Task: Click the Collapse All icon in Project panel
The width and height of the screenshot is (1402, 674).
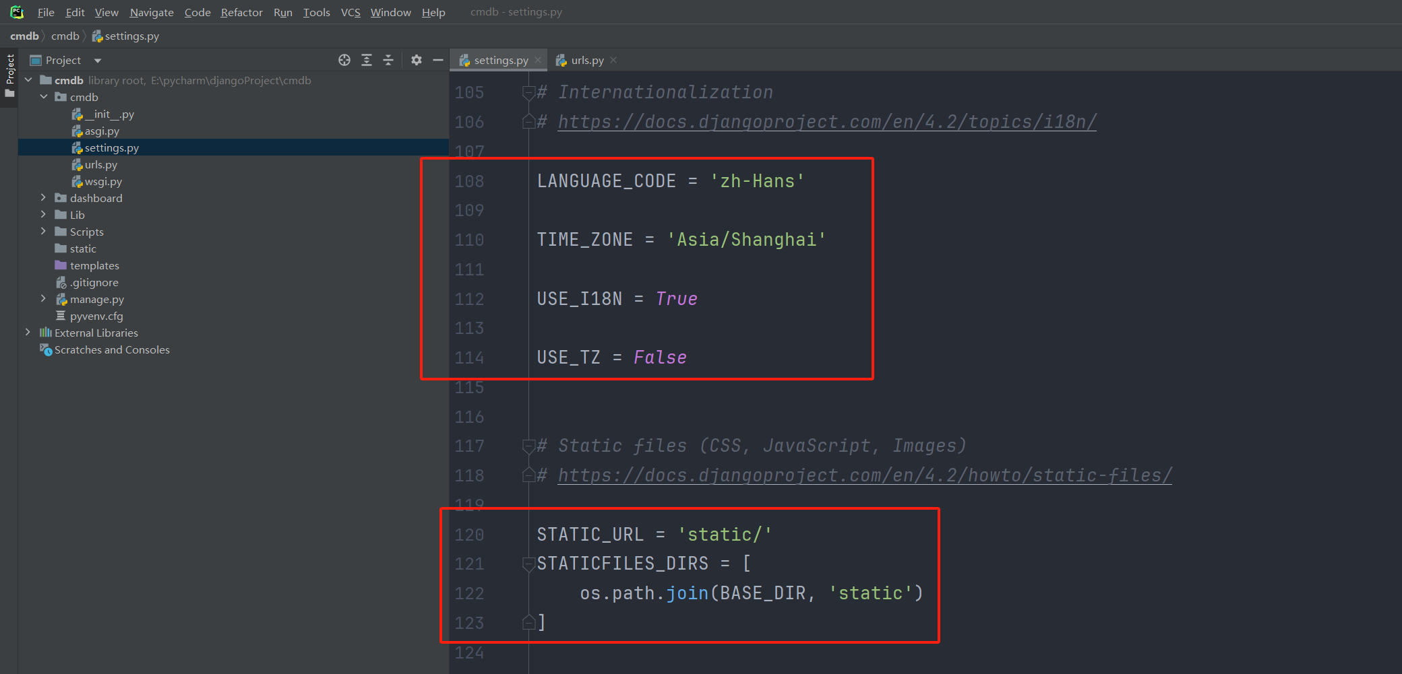Action: click(x=388, y=60)
